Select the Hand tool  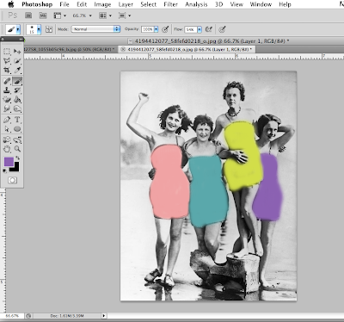[7, 149]
